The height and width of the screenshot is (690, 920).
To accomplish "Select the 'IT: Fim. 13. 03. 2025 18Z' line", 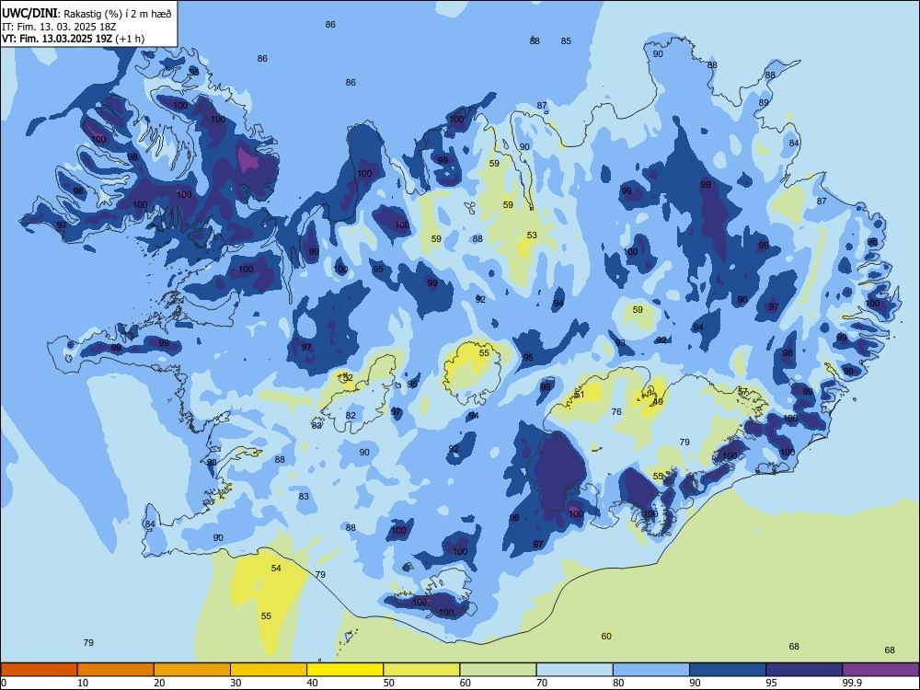I will tap(61, 27).
